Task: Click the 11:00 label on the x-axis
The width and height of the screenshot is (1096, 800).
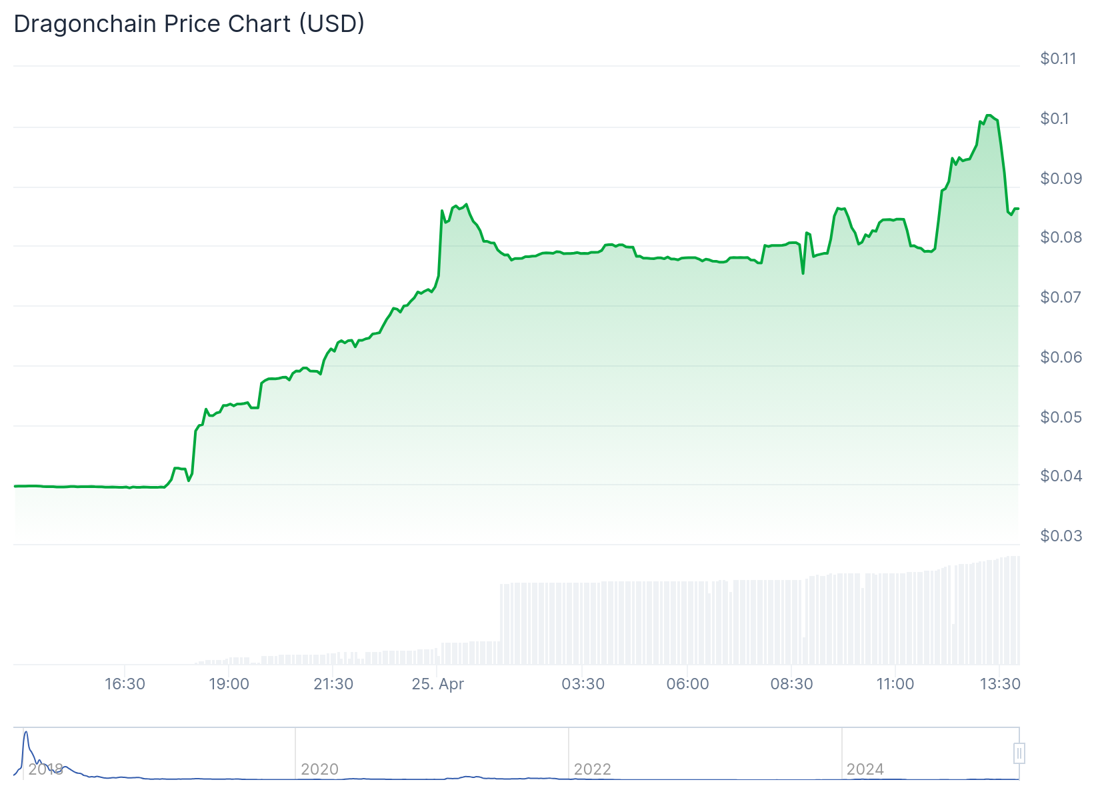Action: (895, 684)
